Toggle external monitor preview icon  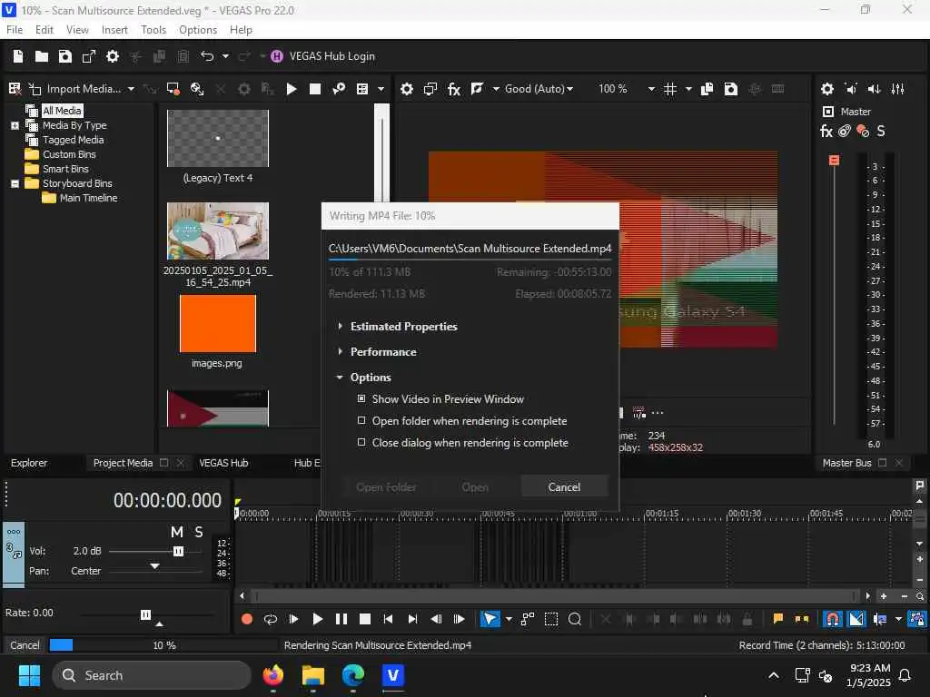pos(430,89)
